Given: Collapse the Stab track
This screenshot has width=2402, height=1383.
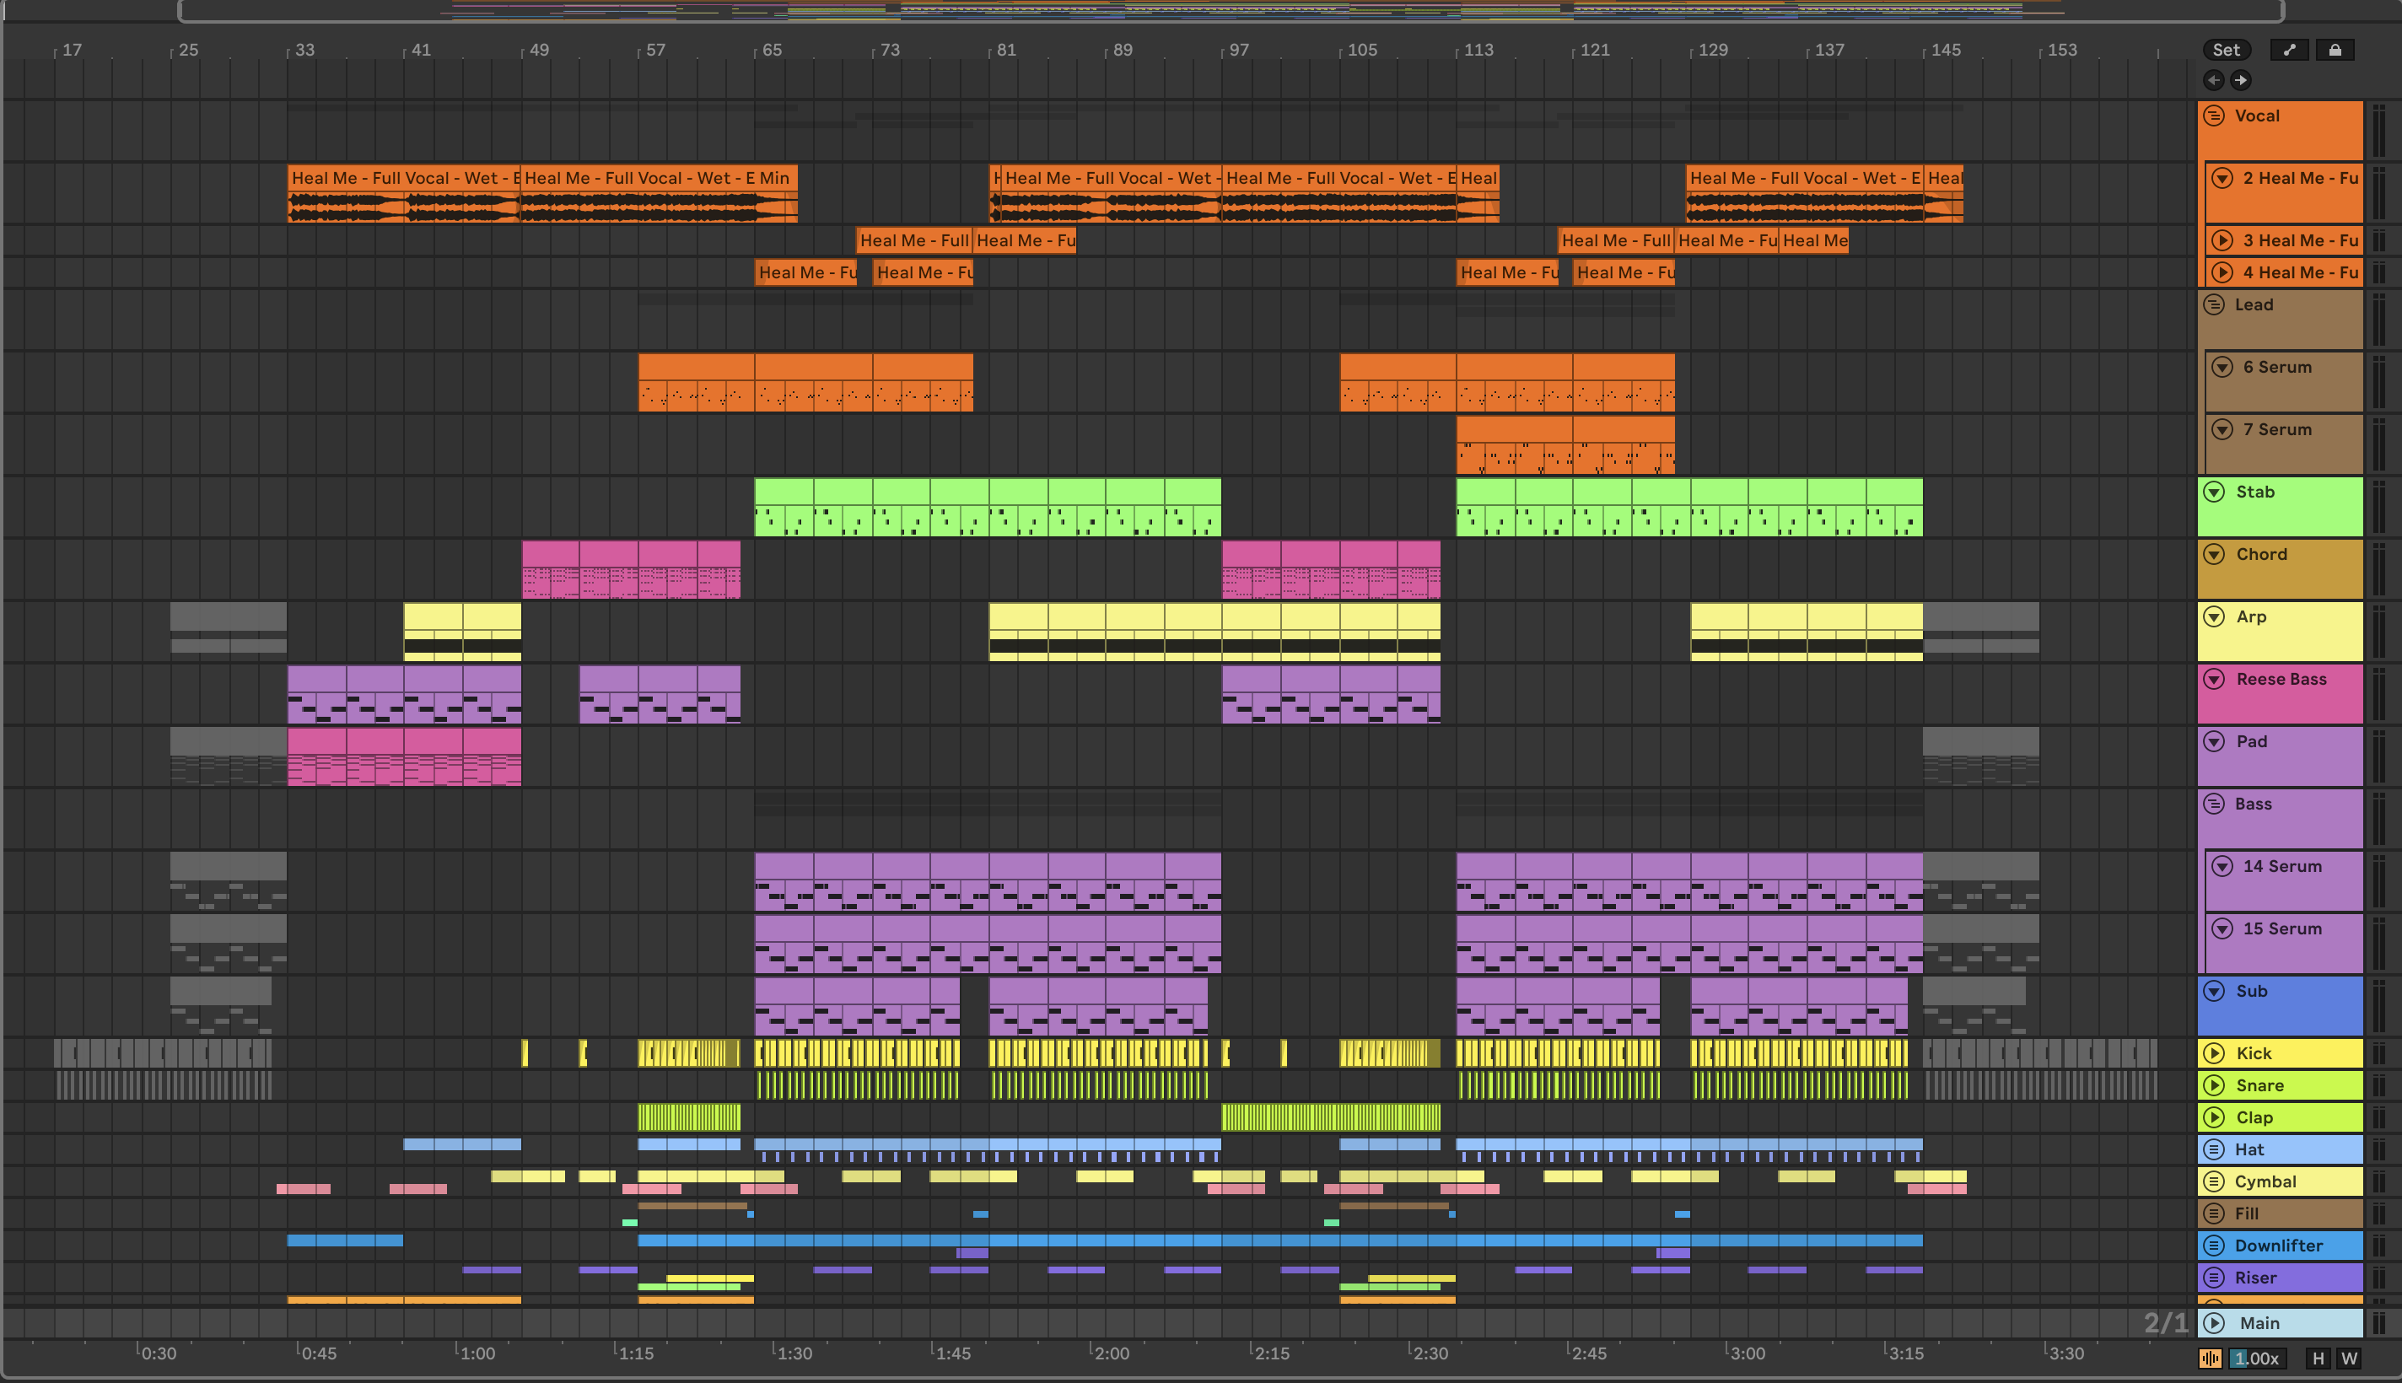Looking at the screenshot, I should pos(2214,492).
